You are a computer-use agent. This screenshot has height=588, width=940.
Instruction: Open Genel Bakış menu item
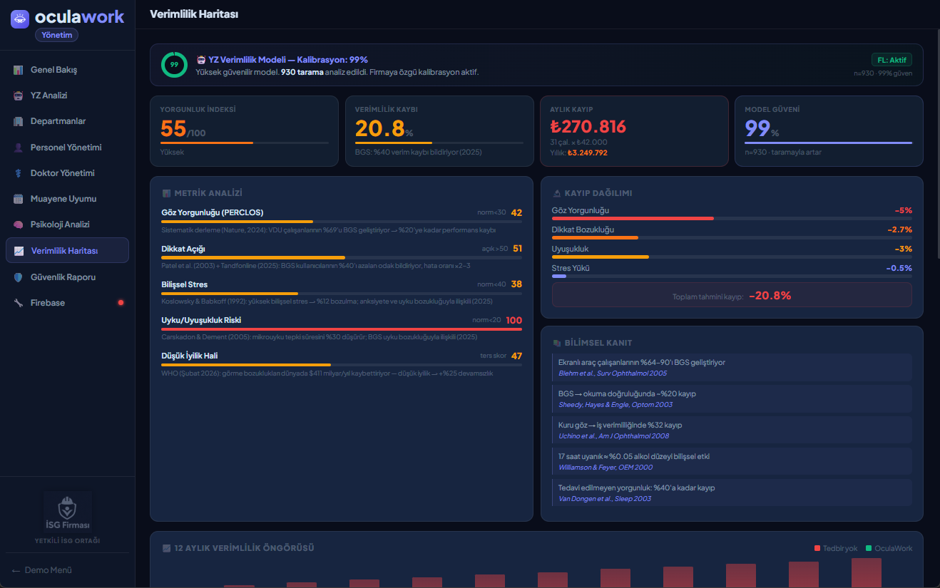(x=67, y=70)
